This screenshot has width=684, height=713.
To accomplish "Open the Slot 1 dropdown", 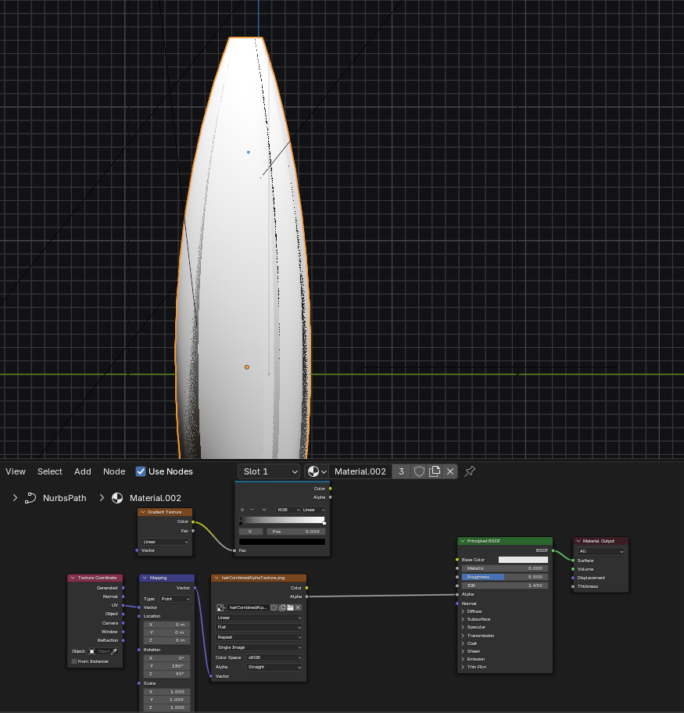I will 269,471.
